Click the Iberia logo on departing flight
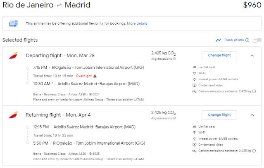 click(x=13, y=56)
